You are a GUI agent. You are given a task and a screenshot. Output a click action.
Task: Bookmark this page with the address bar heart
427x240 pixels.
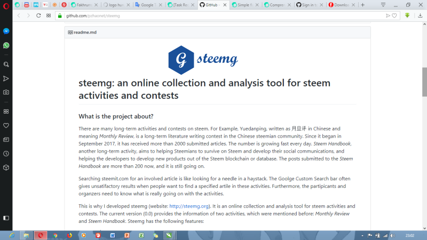click(394, 16)
